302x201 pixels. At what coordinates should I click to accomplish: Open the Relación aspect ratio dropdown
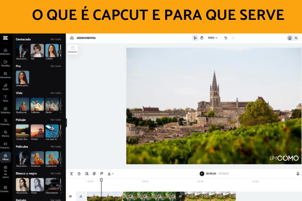coord(72,49)
